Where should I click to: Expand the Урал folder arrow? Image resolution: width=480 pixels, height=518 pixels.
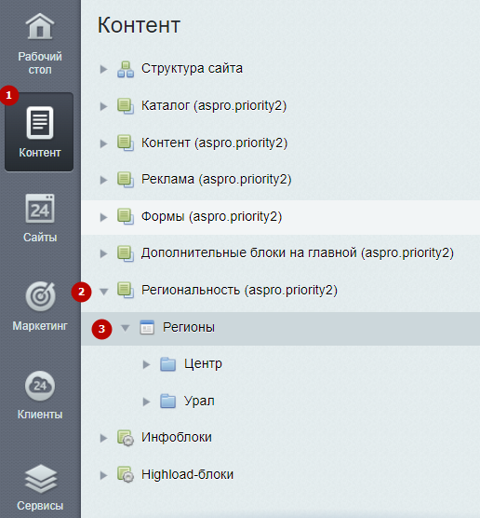click(x=146, y=402)
